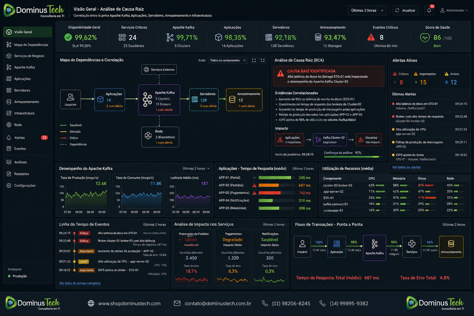This screenshot has width=474, height=316.
Task: Open the Administrador user menu
Action: (454, 10)
